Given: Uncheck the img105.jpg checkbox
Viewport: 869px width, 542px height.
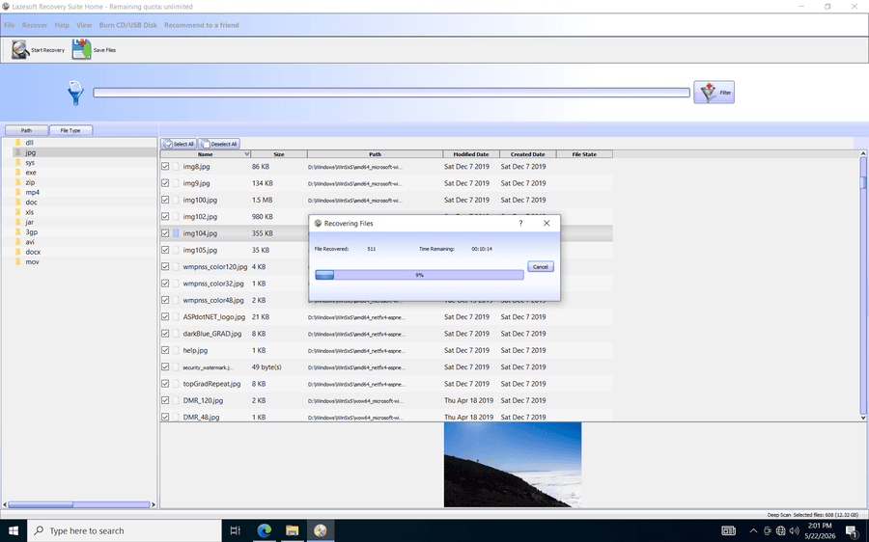Looking at the screenshot, I should tap(165, 250).
